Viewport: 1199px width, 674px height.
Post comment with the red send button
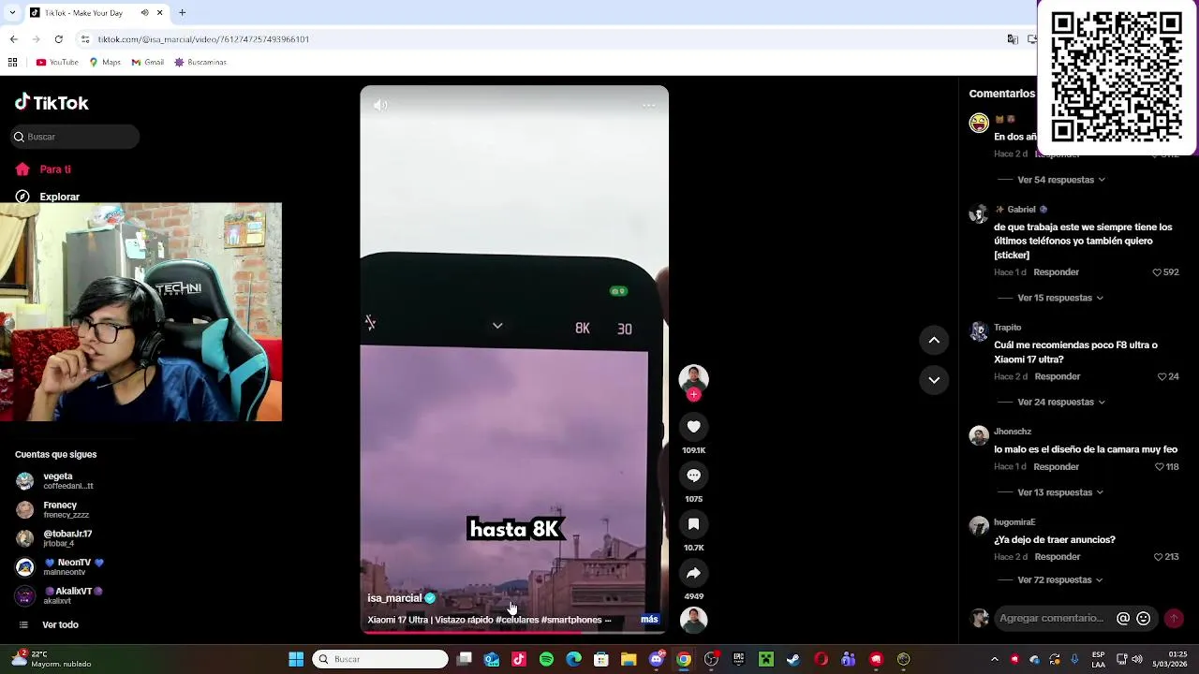1173,618
